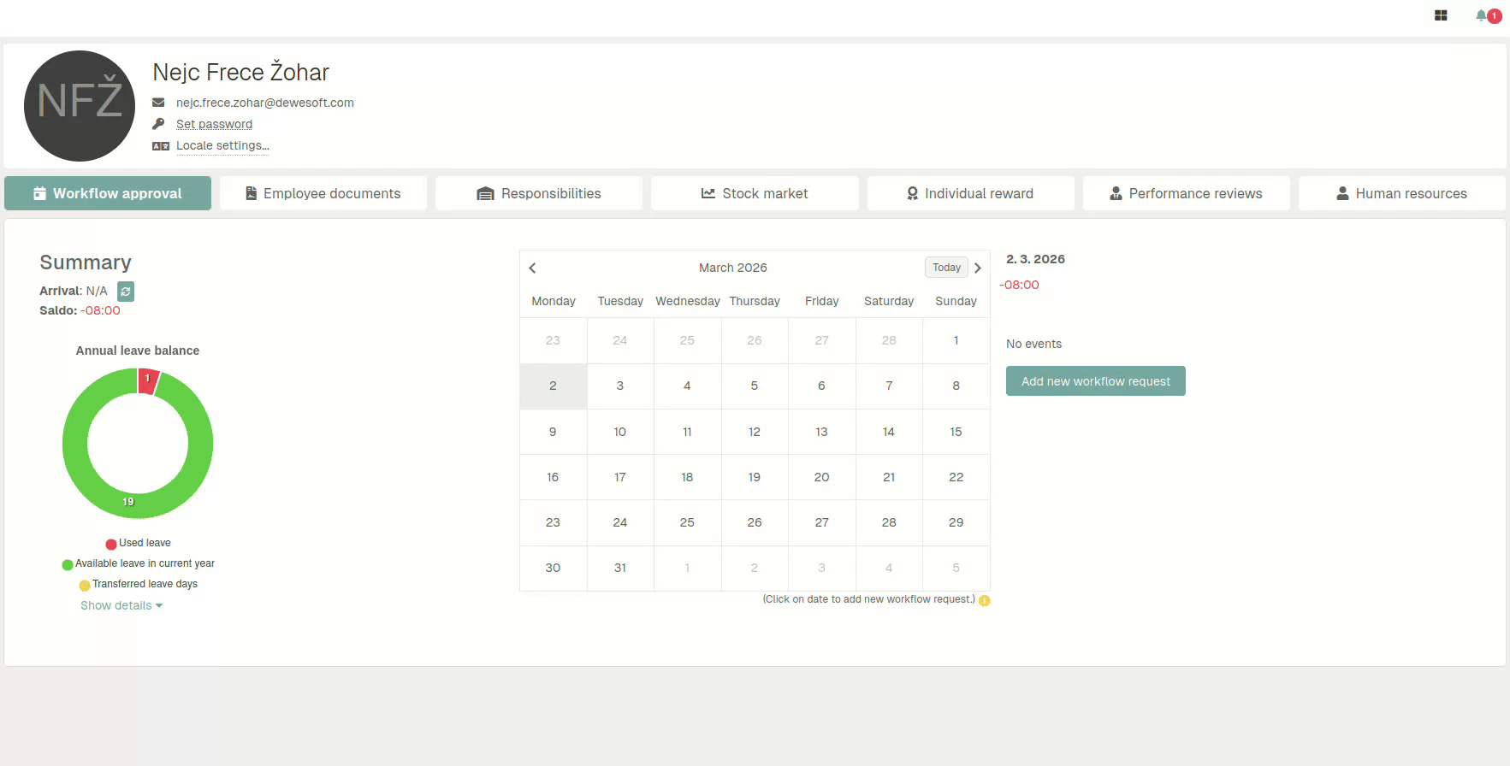Screen dimensions: 1510x766
Task: Open the Individual reward tab
Action: pyautogui.click(x=971, y=193)
